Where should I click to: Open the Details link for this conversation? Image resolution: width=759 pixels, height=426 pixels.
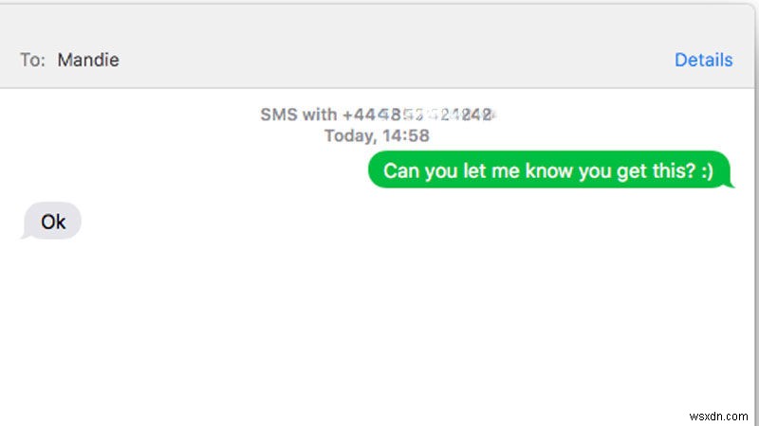tap(703, 60)
